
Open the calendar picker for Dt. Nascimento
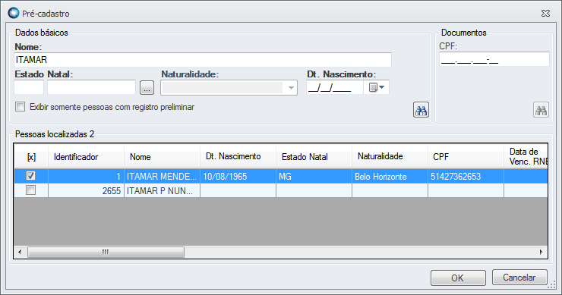coord(377,87)
